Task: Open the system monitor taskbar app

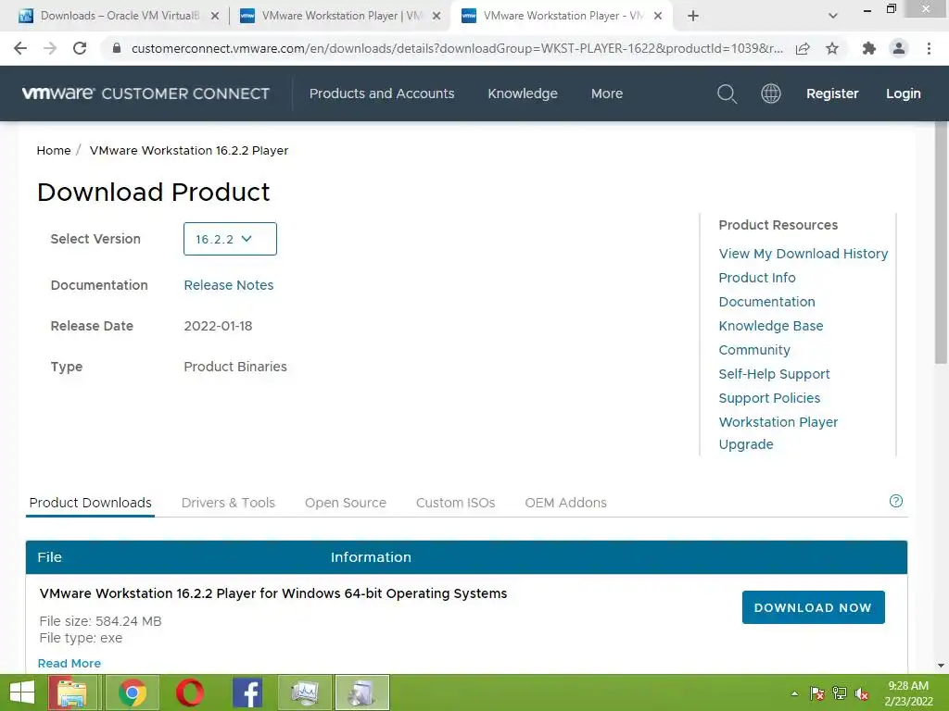Action: point(304,692)
